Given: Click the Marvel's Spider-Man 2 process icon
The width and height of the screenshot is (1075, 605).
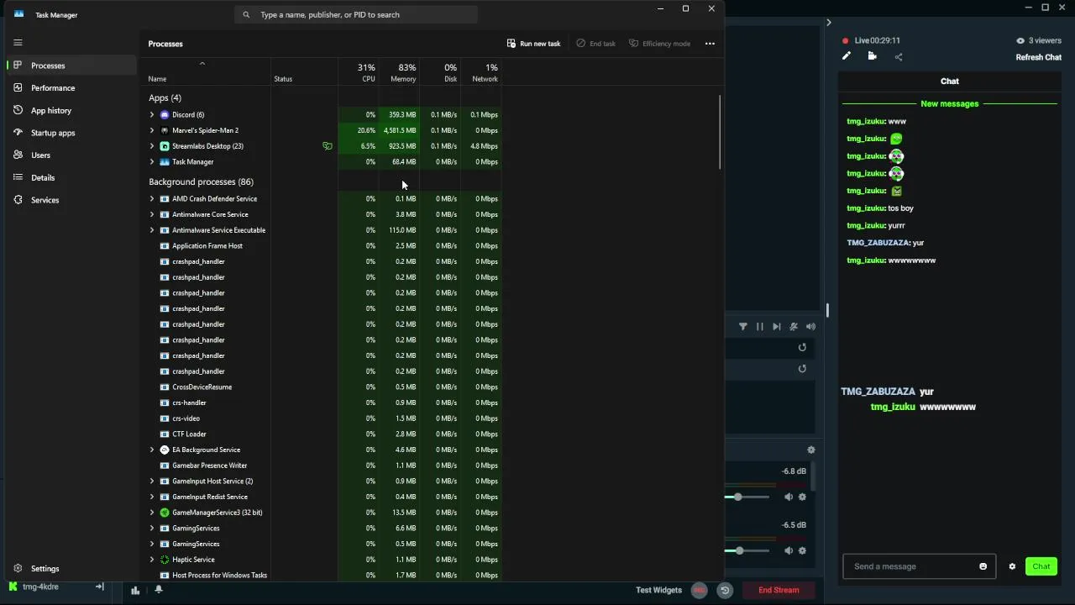Looking at the screenshot, I should pyautogui.click(x=165, y=130).
